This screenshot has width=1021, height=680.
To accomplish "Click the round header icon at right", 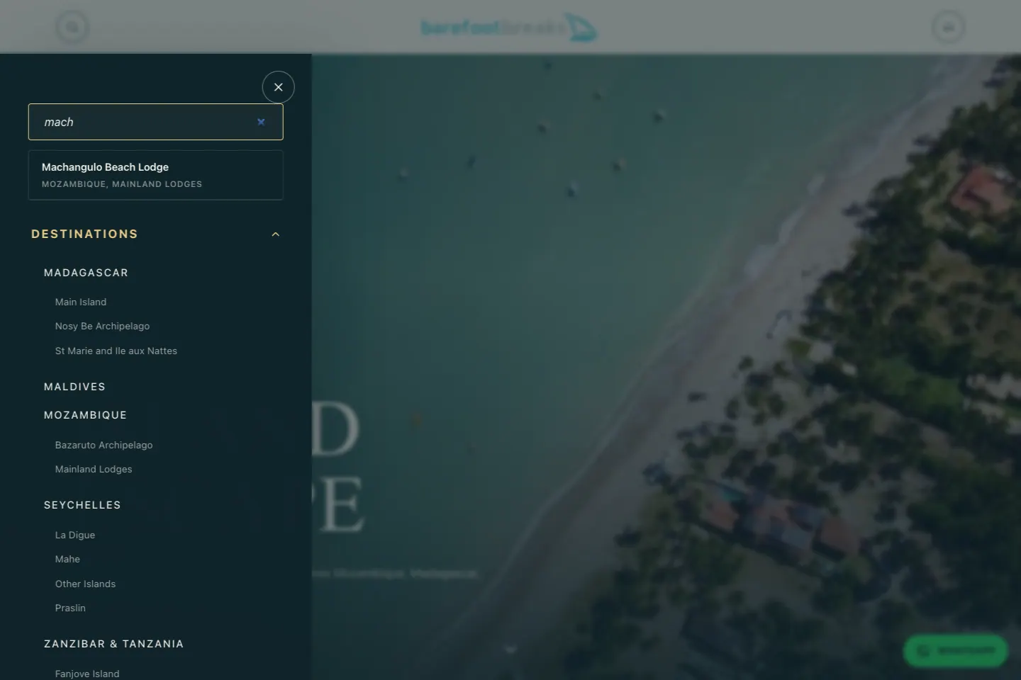I will click(x=948, y=28).
